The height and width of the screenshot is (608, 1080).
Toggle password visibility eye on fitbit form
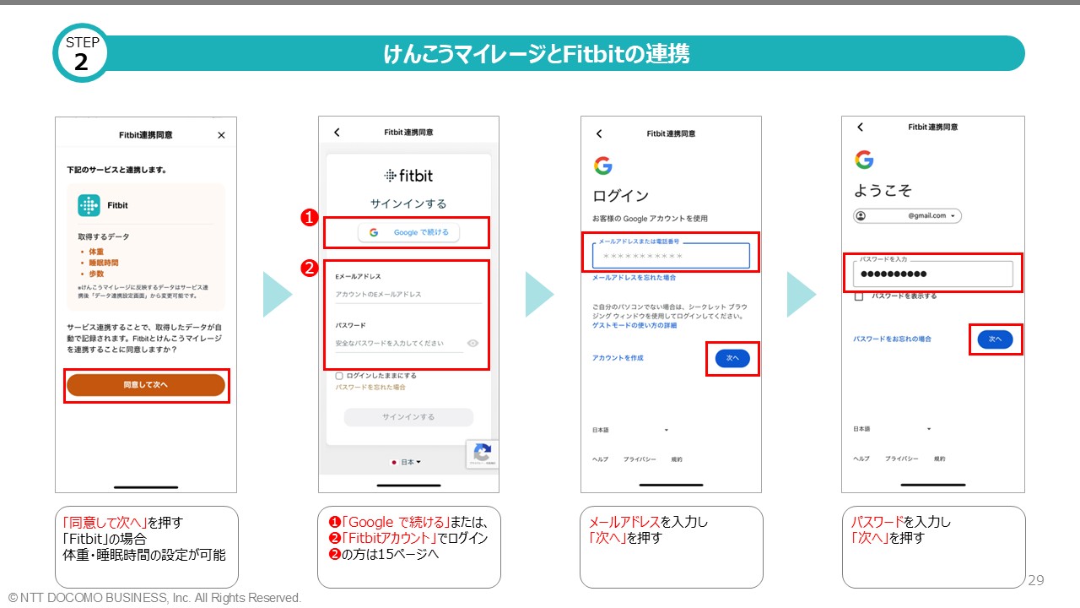[x=472, y=343]
